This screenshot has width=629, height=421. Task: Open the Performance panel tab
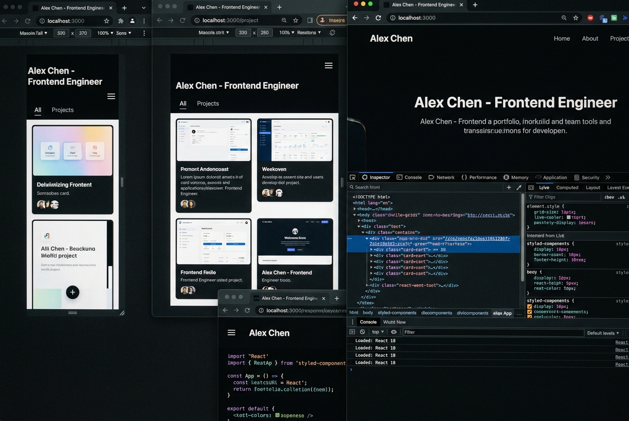479,177
